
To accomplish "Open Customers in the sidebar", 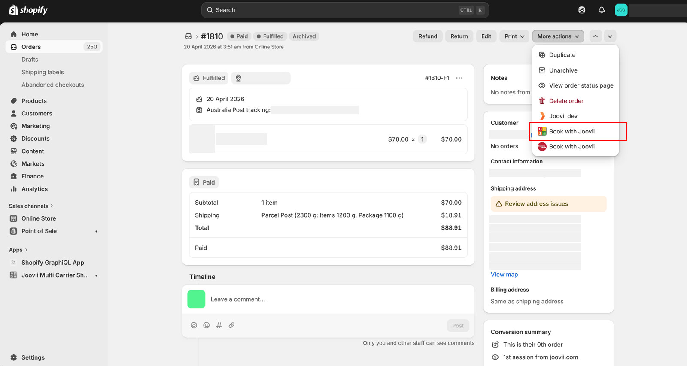I will 54,113.
